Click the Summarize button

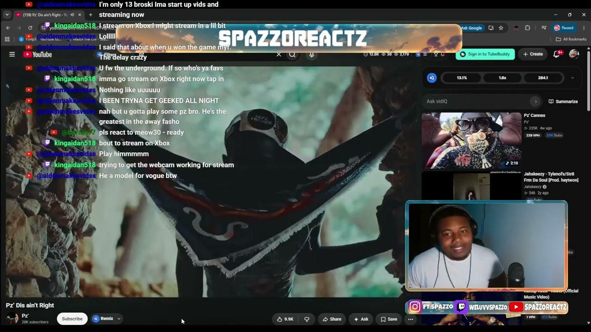(563, 101)
